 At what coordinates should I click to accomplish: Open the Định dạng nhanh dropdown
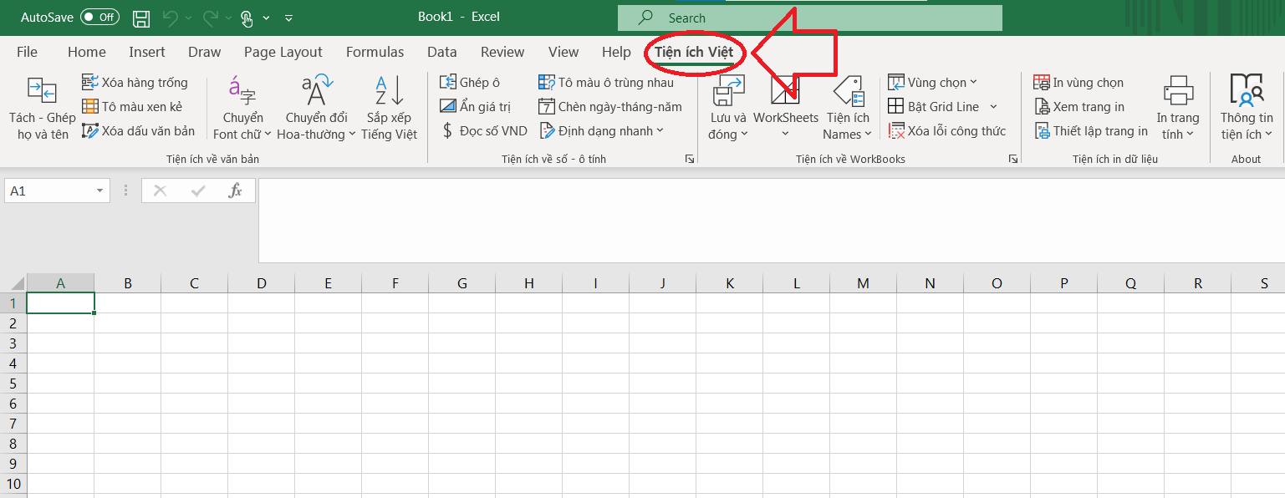click(x=601, y=131)
